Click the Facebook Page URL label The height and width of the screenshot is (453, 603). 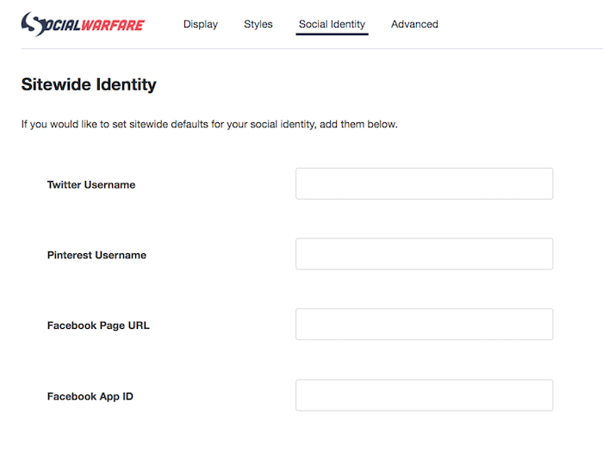98,326
